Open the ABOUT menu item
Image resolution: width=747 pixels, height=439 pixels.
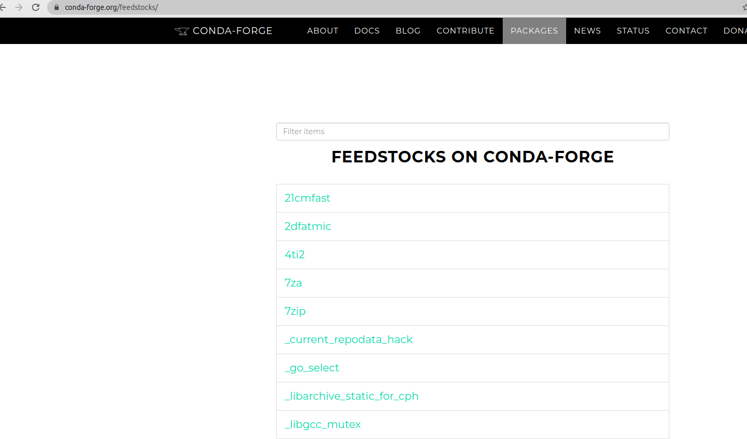pos(322,31)
